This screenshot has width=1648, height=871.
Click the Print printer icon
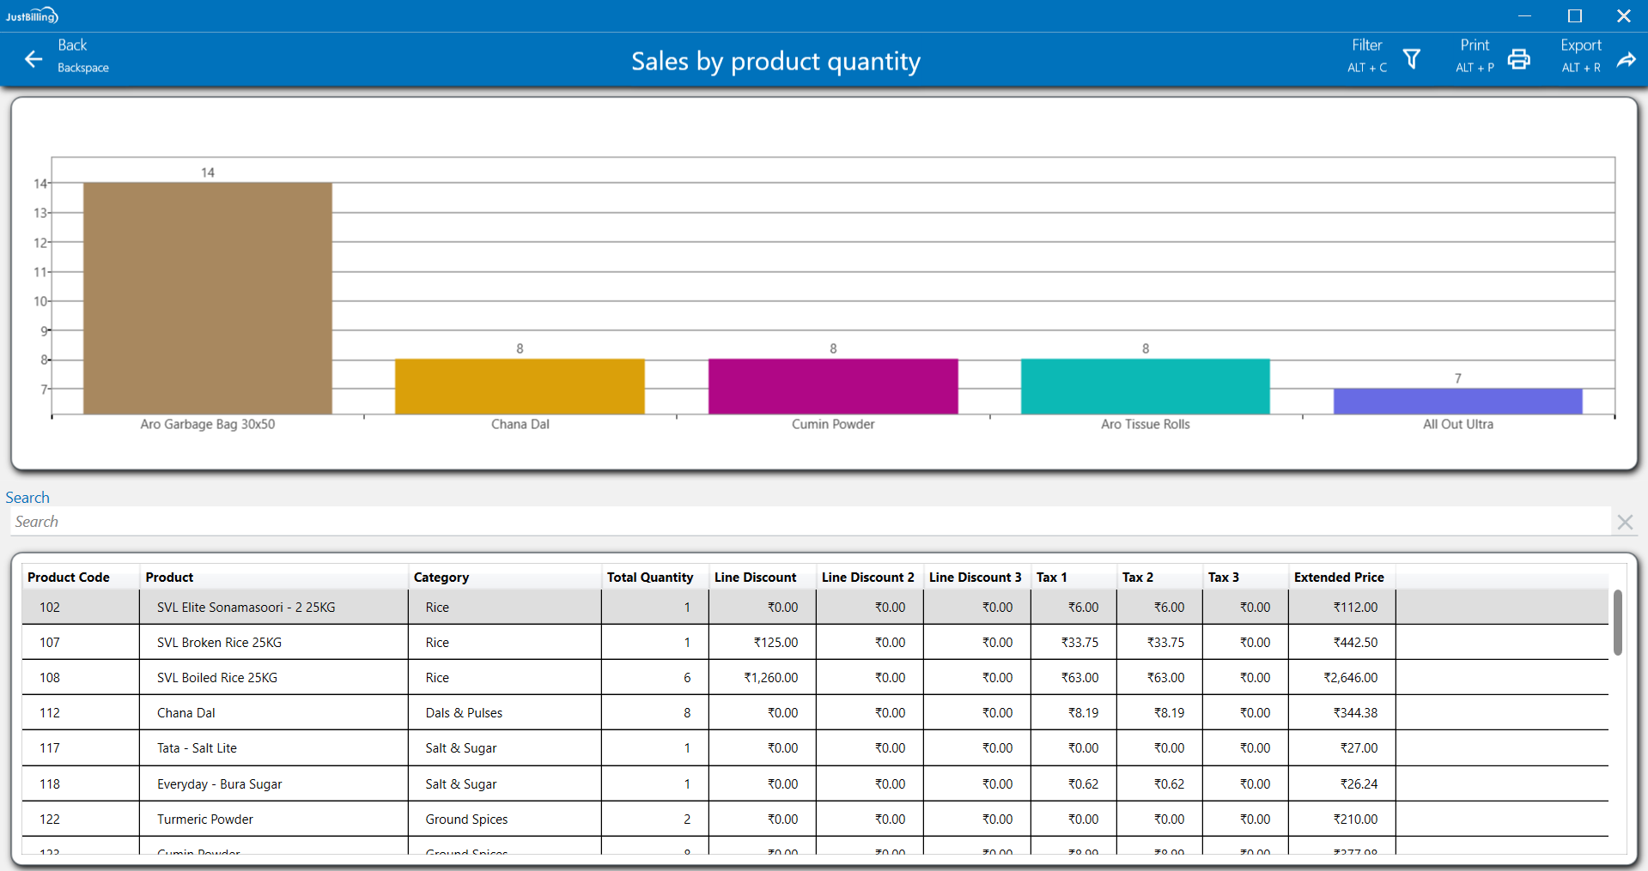pyautogui.click(x=1518, y=59)
